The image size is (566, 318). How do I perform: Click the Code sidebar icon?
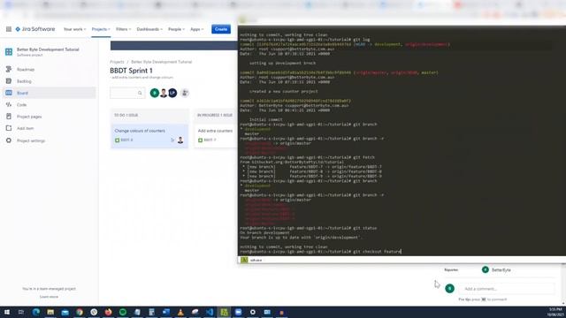point(9,105)
